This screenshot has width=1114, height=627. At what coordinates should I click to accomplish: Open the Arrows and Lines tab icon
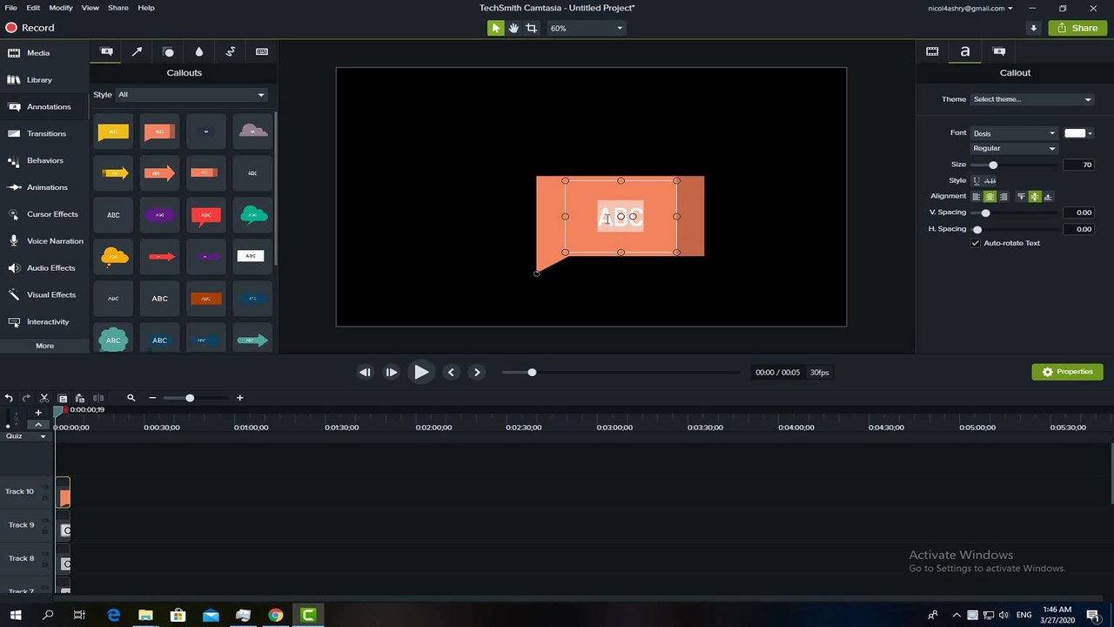point(137,52)
